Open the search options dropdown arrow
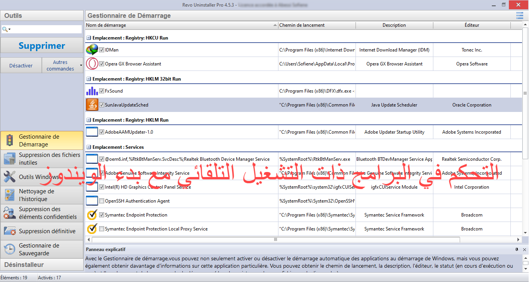This screenshot has height=282, width=529. [x=9, y=29]
